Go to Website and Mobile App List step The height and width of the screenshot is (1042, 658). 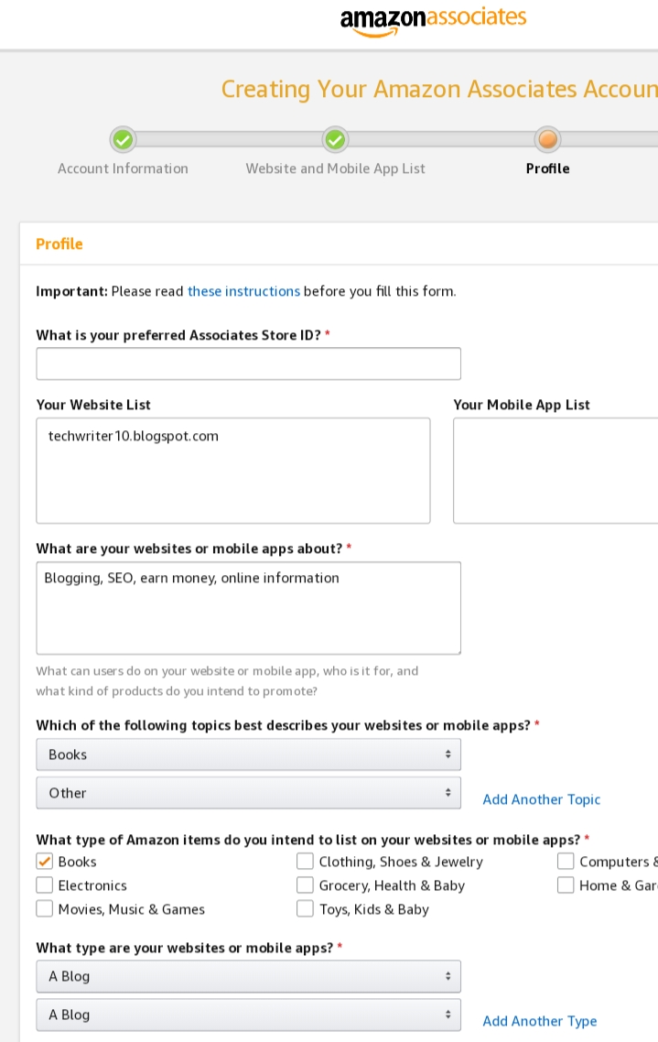point(335,168)
